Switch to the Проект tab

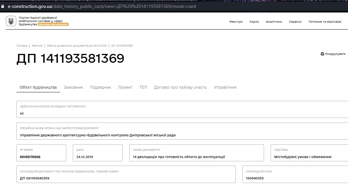tap(125, 87)
